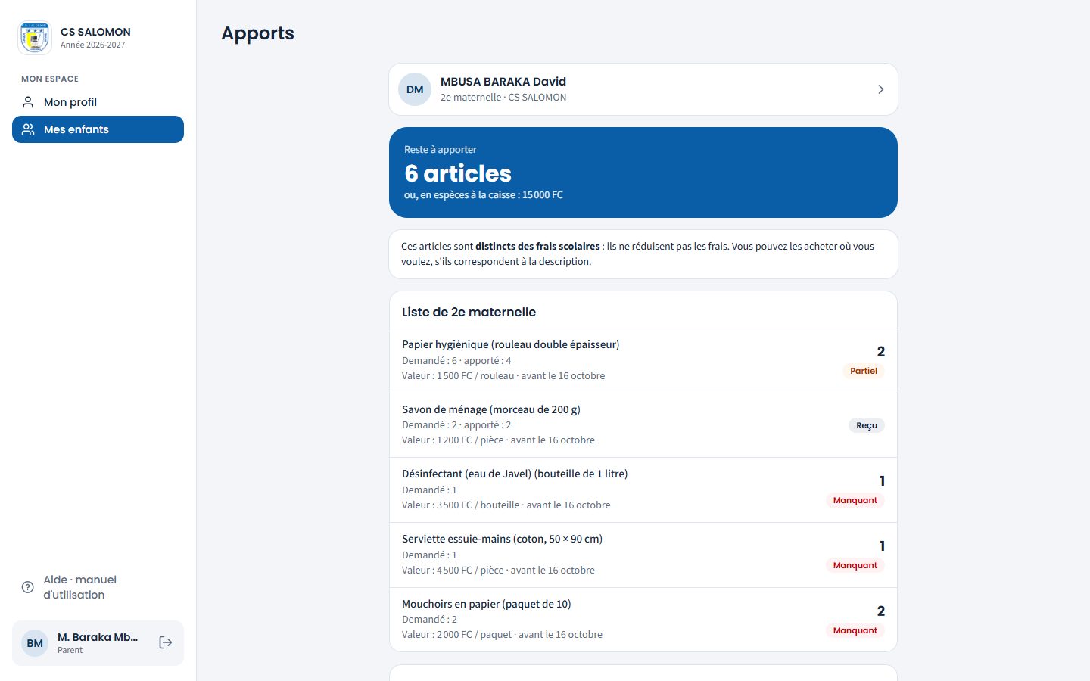Click the help question mark icon
Image resolution: width=1090 pixels, height=681 pixels.
28,587
